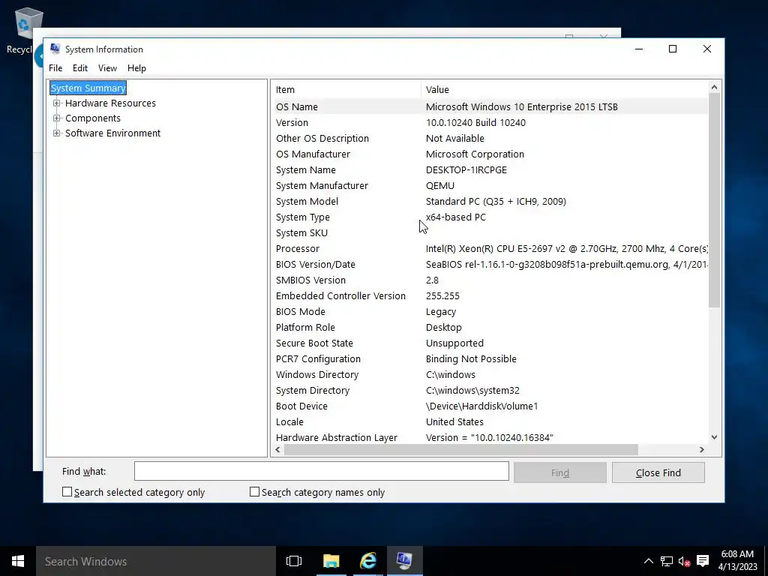Open the Edit menu

click(x=79, y=68)
